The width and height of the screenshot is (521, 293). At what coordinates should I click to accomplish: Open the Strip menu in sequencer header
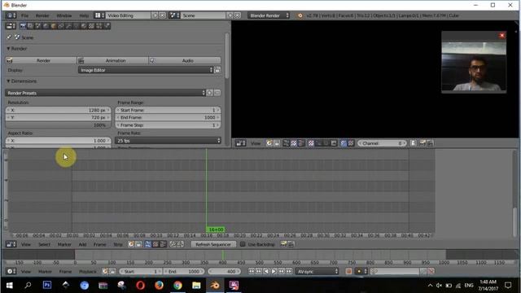[x=118, y=244]
